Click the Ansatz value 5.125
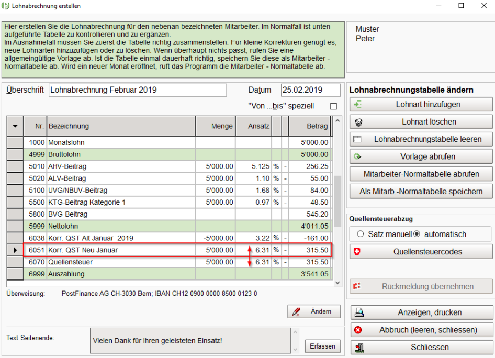 point(261,166)
